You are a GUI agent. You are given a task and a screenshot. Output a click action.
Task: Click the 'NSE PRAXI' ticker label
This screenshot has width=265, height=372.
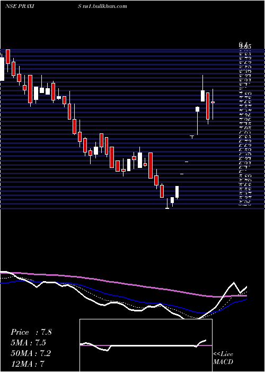(x=20, y=6)
